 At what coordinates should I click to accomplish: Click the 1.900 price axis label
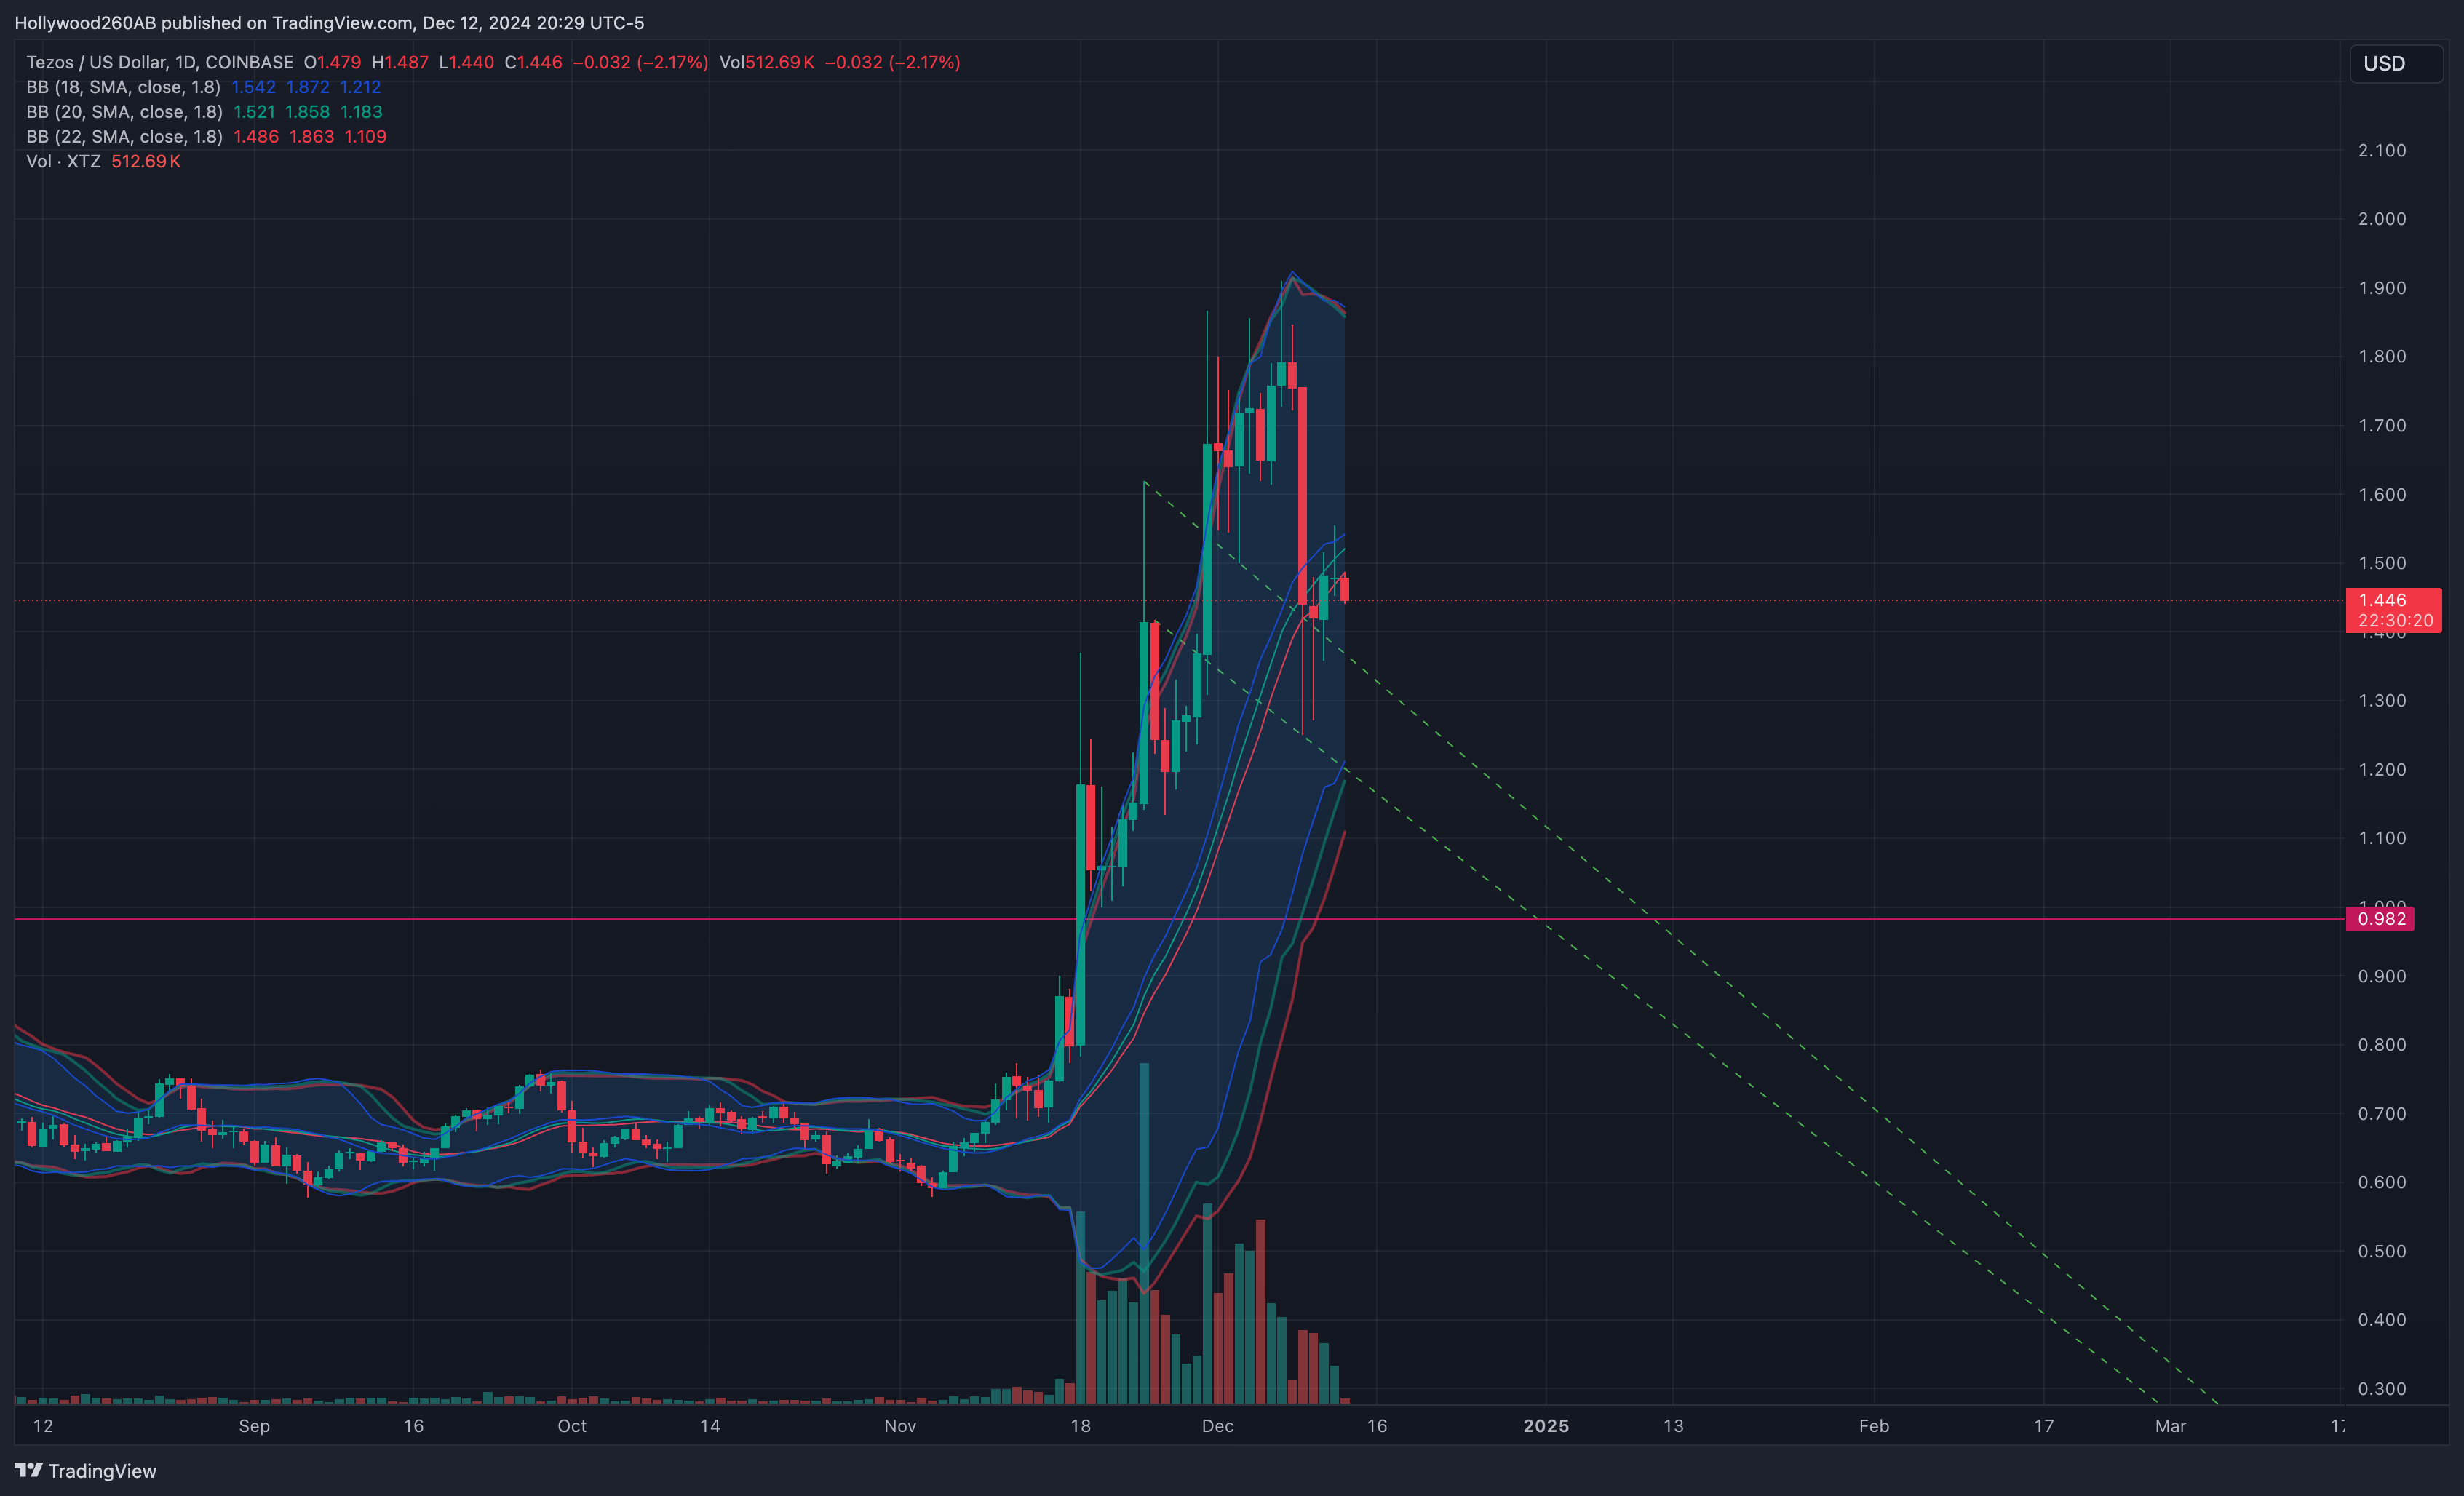(2382, 288)
